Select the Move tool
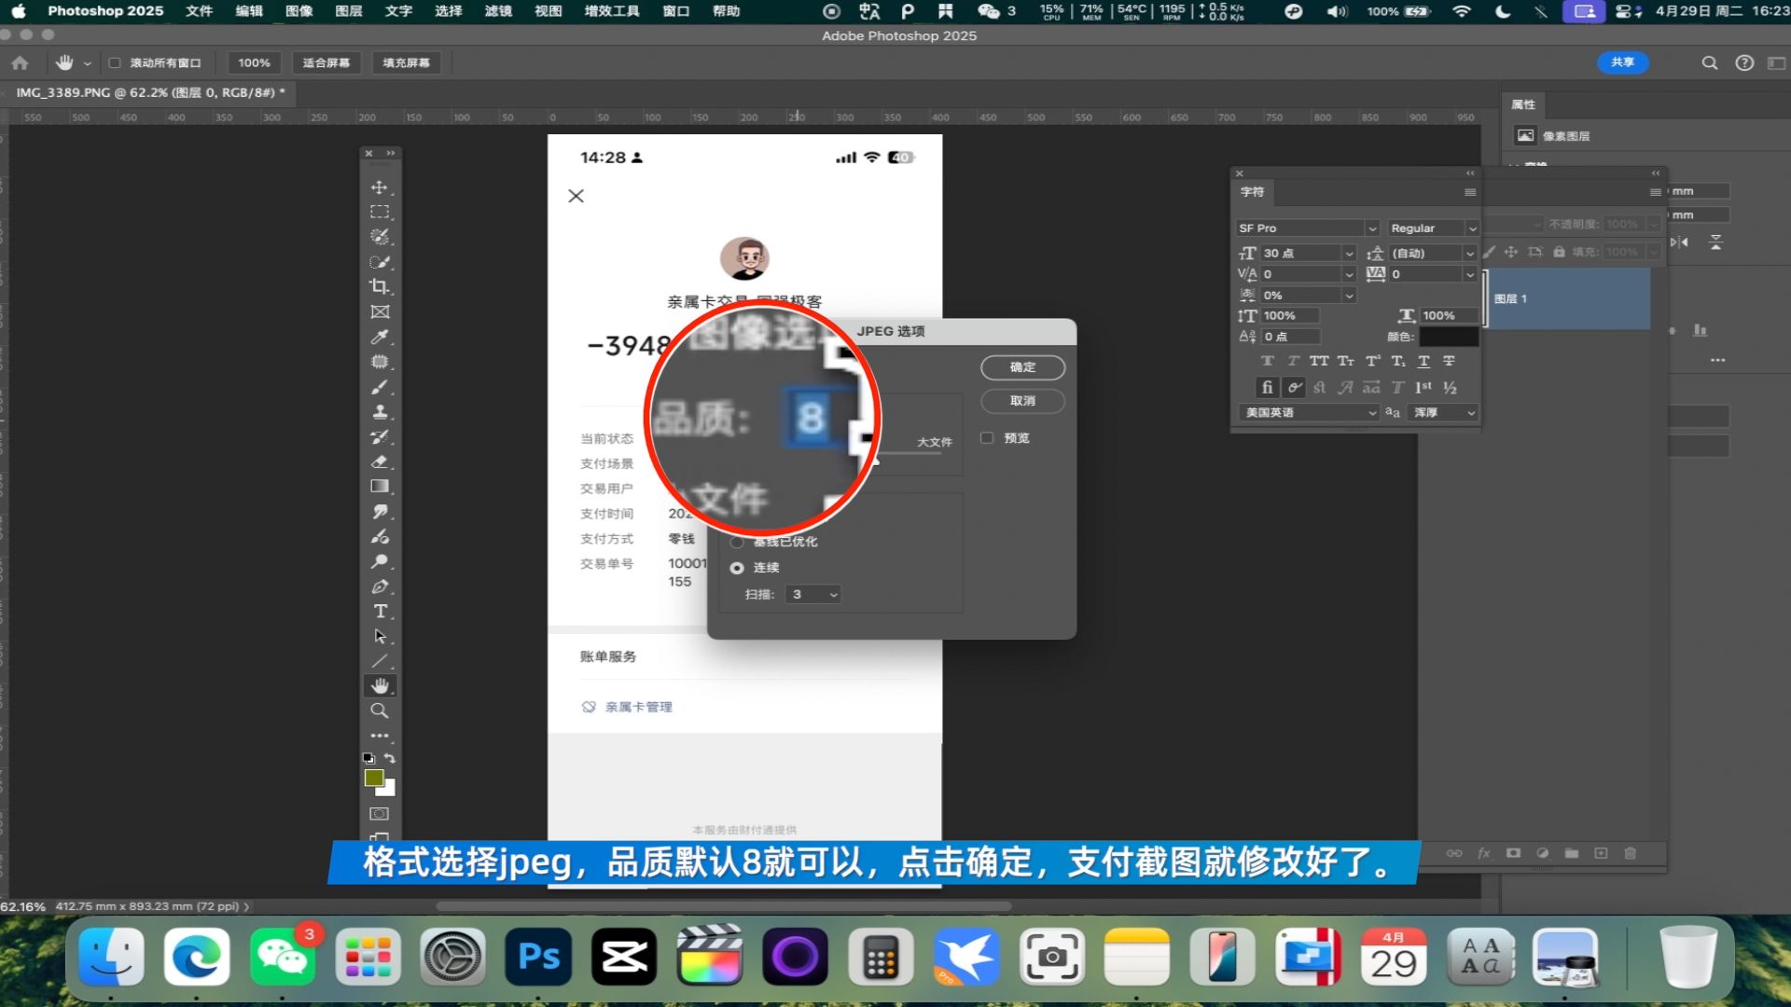 pyautogui.click(x=380, y=187)
